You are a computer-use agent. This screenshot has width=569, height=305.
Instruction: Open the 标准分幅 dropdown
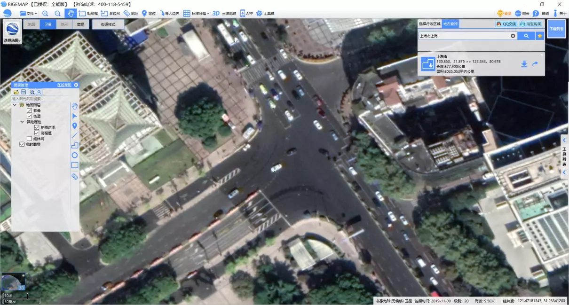click(196, 14)
